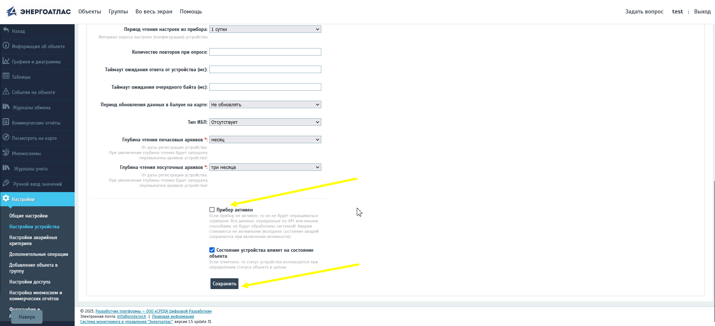
Task: Open balloon data update period dropdown
Action: pos(265,104)
